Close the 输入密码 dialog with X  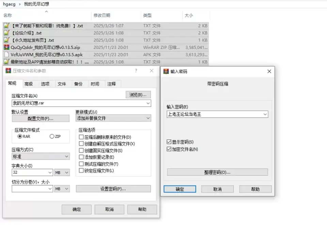[x=269, y=71]
